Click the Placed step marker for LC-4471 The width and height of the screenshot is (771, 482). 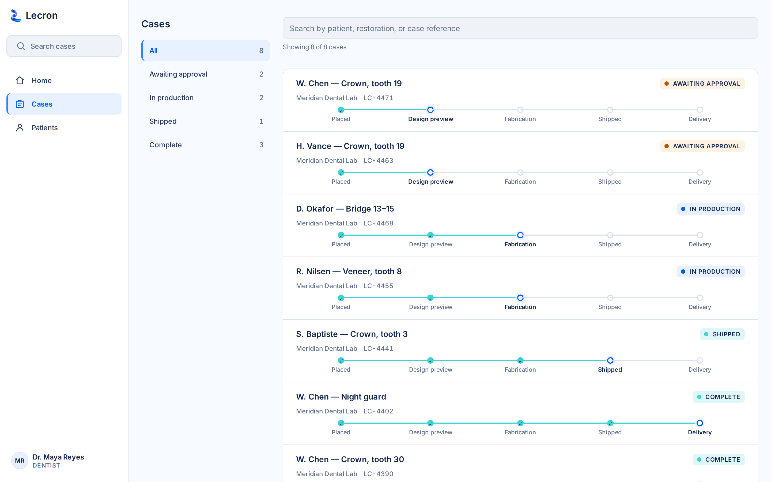click(341, 110)
